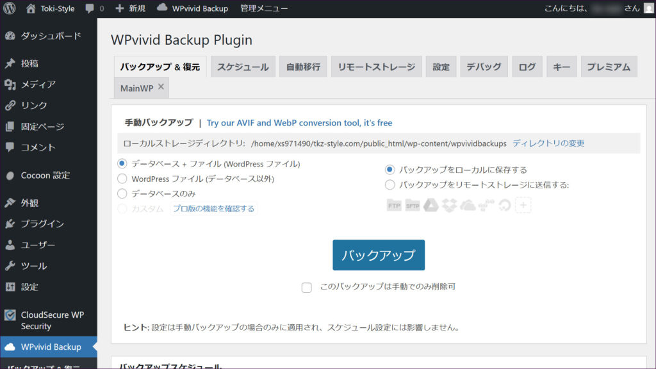Open the comments bubble in admin bar
The image size is (656, 369).
(94, 9)
